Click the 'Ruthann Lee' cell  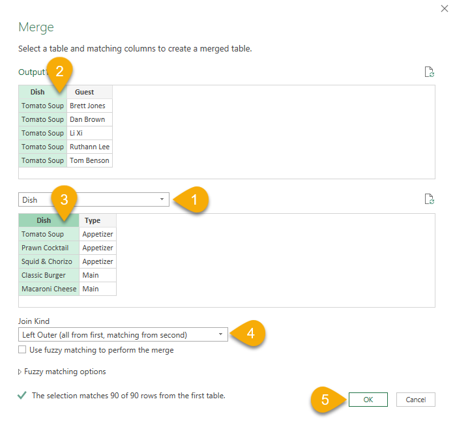point(89,147)
